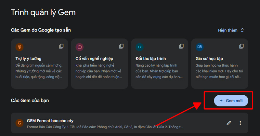Click the plus icon on Gem mới
The height and width of the screenshot is (136, 260).
pos(221,101)
